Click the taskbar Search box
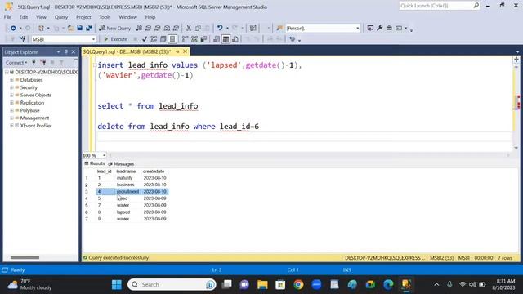This screenshot has width=523, height=294. point(172,285)
